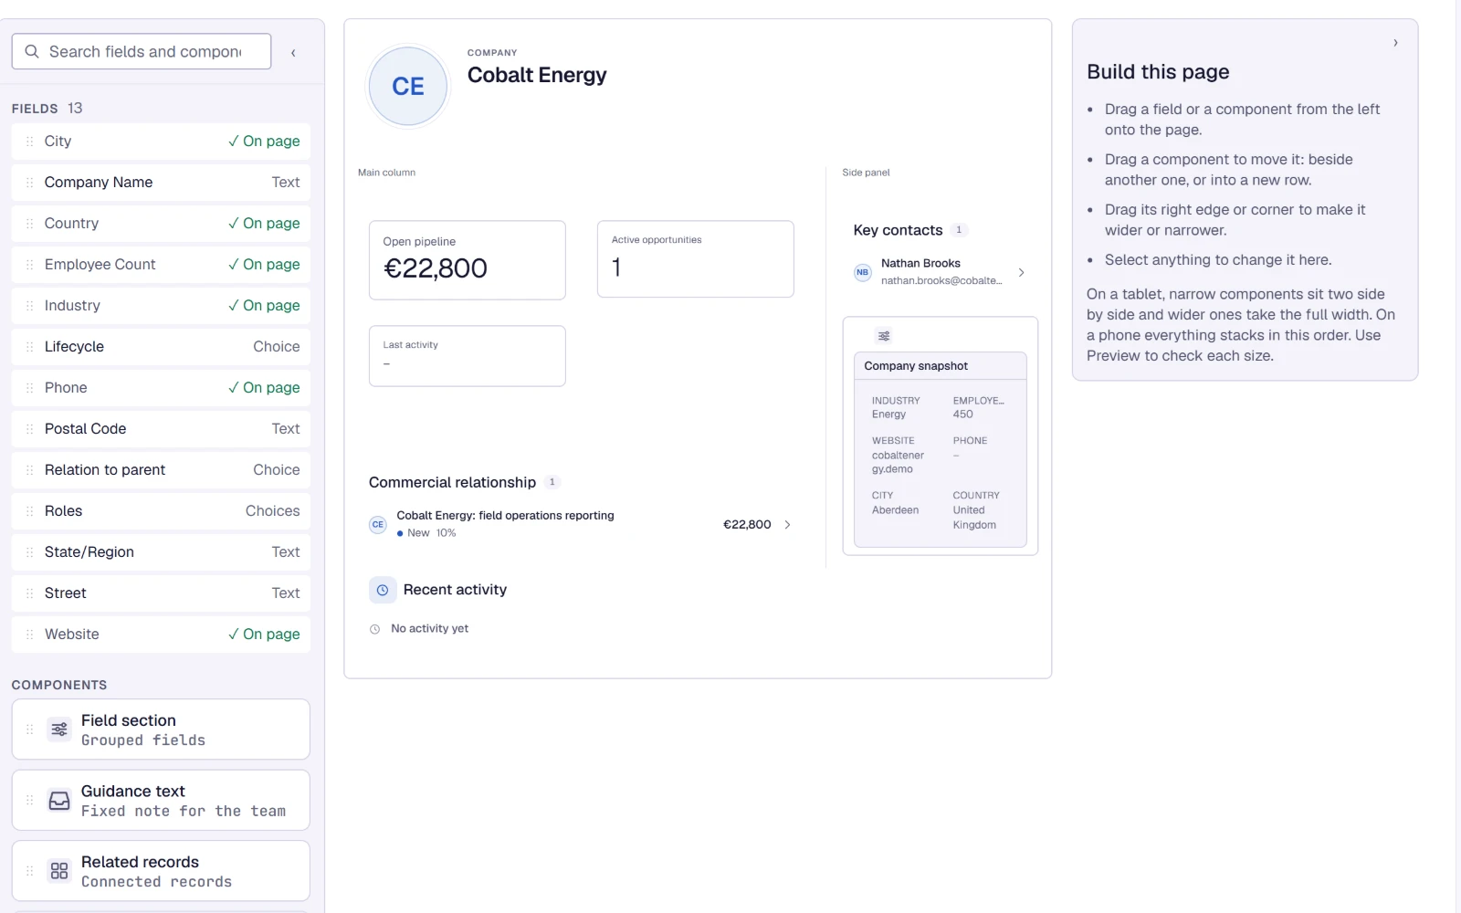Click the Field section component card
Screen dimensions: 1461x913
(161, 729)
